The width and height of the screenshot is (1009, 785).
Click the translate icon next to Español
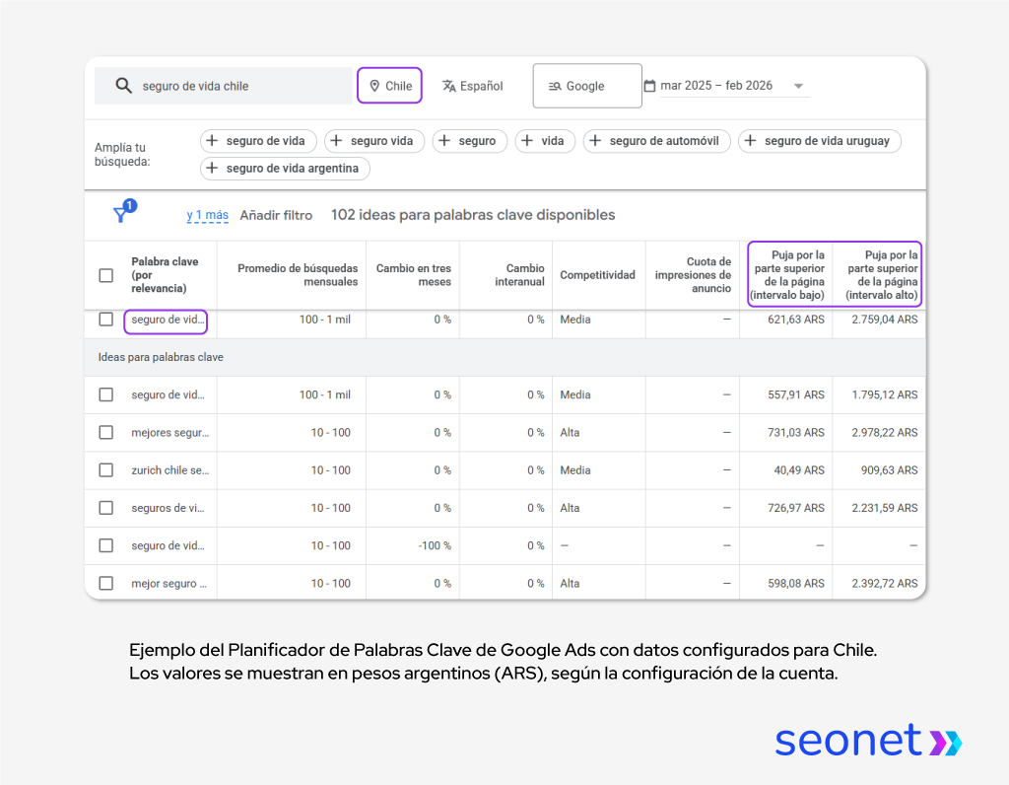(449, 86)
